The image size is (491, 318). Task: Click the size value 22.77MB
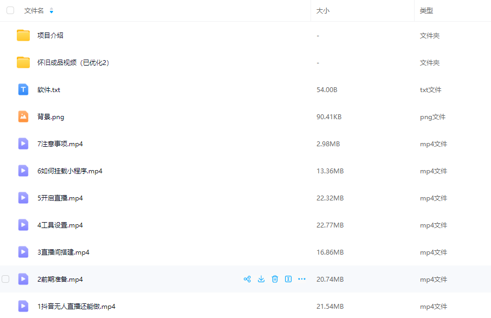point(330,225)
